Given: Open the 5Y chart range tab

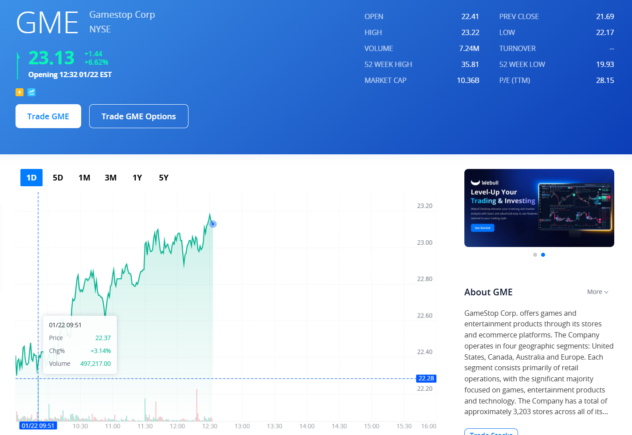Looking at the screenshot, I should point(164,178).
